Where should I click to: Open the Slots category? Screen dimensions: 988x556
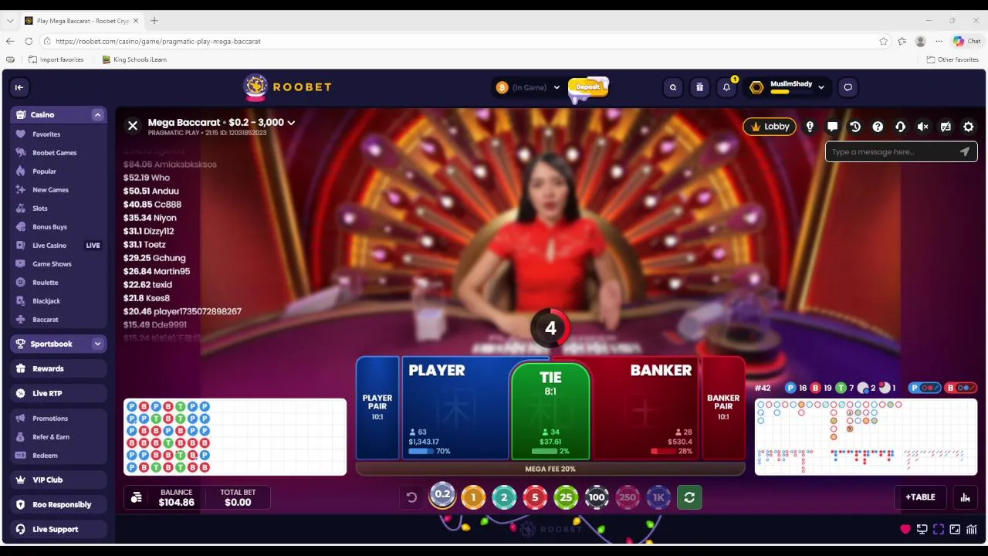[40, 208]
